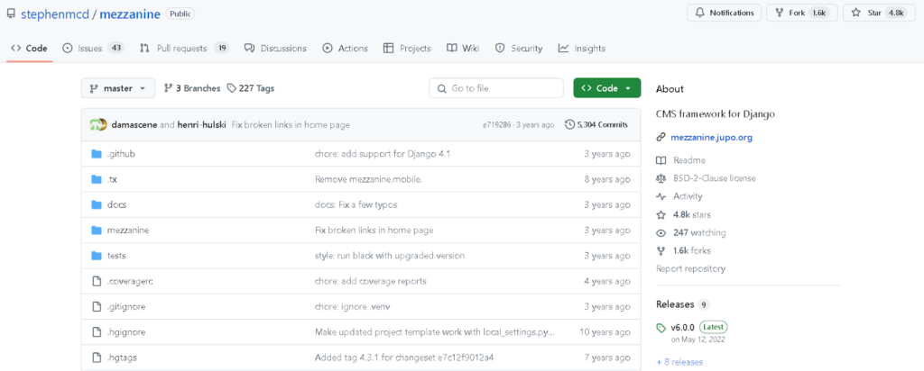Open 'chore: add support for Django 4.1' commit
This screenshot has width=924, height=371.
(x=383, y=153)
